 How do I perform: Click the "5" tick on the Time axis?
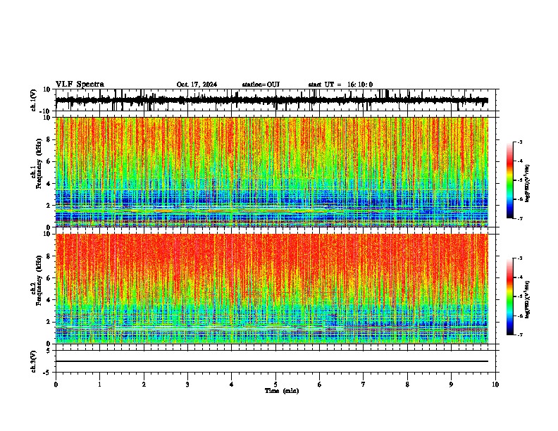[x=275, y=385]
